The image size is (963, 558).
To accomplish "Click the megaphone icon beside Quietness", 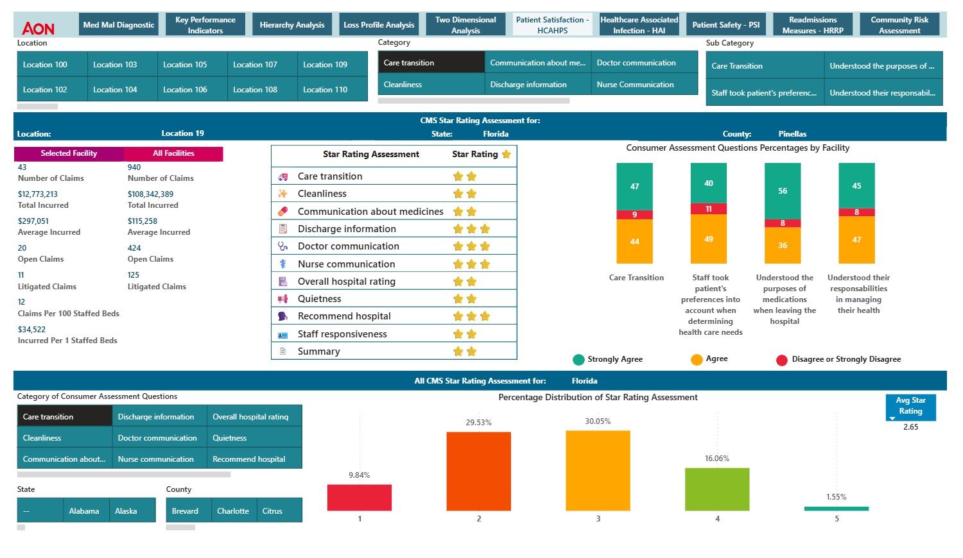I will 283,298.
